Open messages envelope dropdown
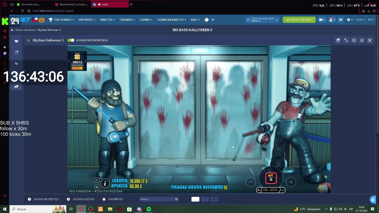Image resolution: width=379 pixels, height=213 pixels. point(322,20)
